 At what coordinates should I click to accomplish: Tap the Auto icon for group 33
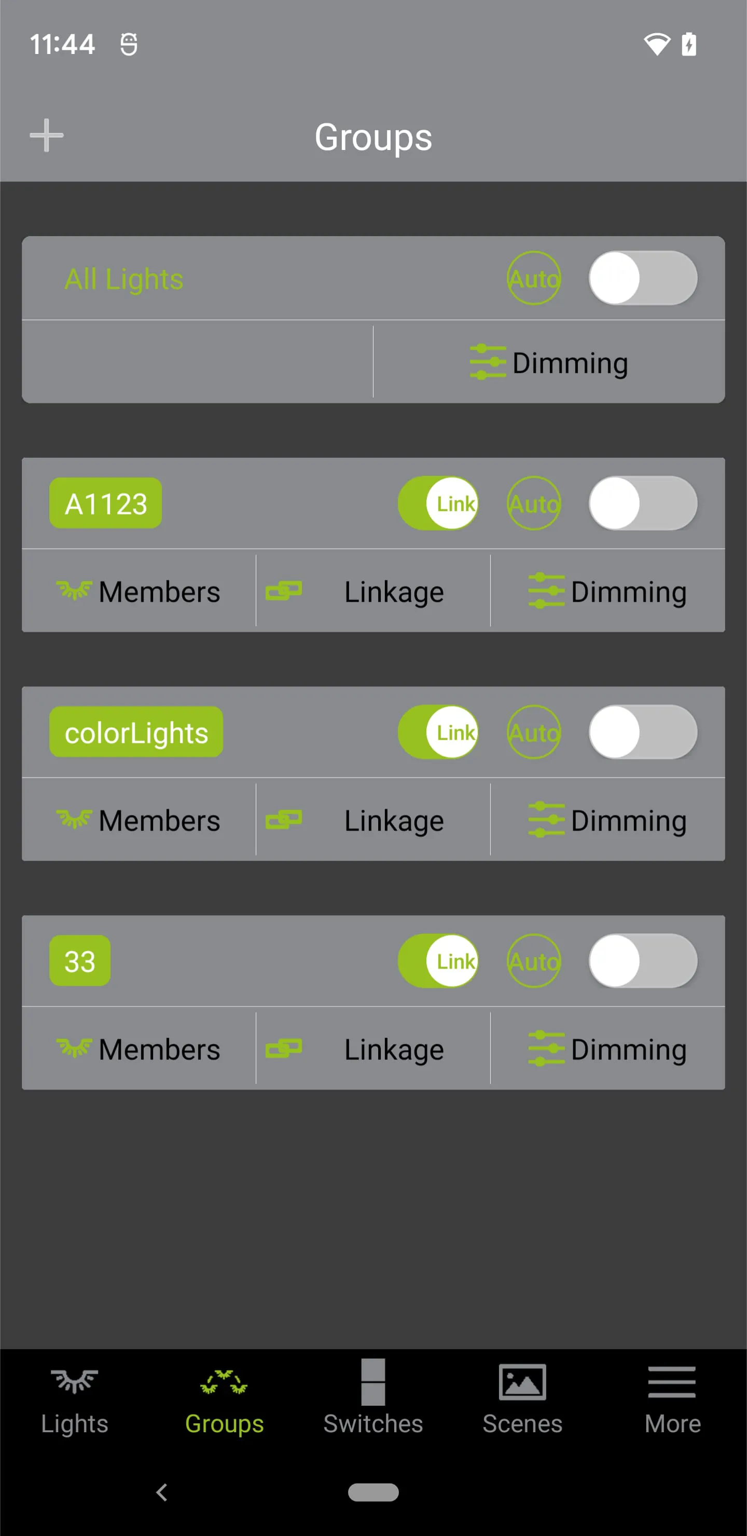click(534, 961)
